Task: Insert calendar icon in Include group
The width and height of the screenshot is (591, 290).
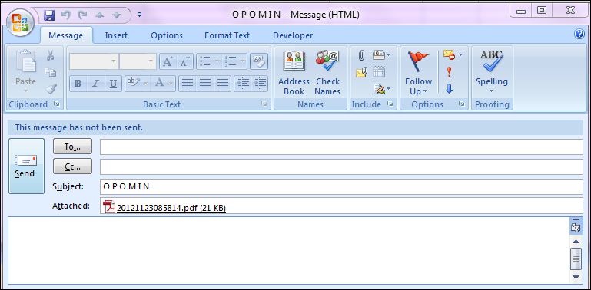Action: point(379,72)
